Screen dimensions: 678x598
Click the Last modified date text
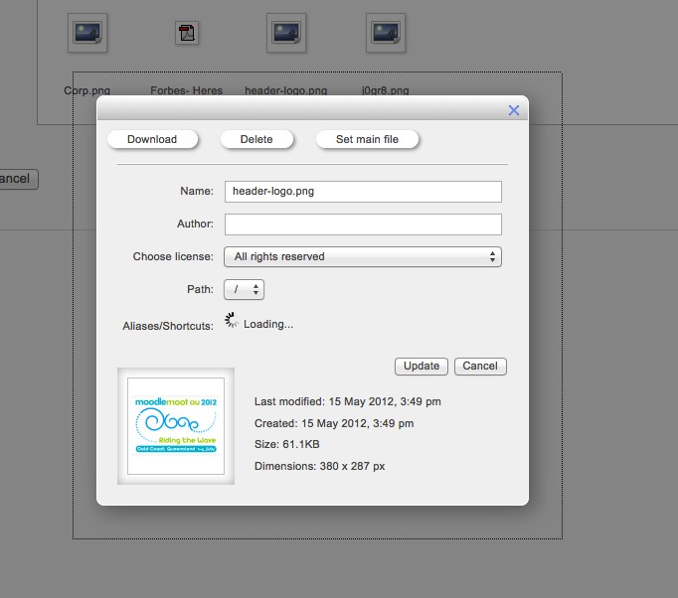(348, 401)
